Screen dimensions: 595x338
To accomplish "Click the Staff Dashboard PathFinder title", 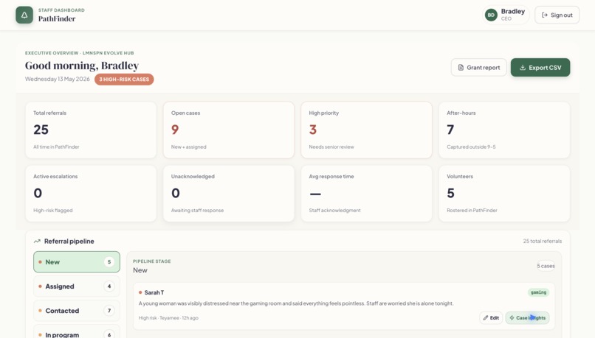I will click(61, 15).
